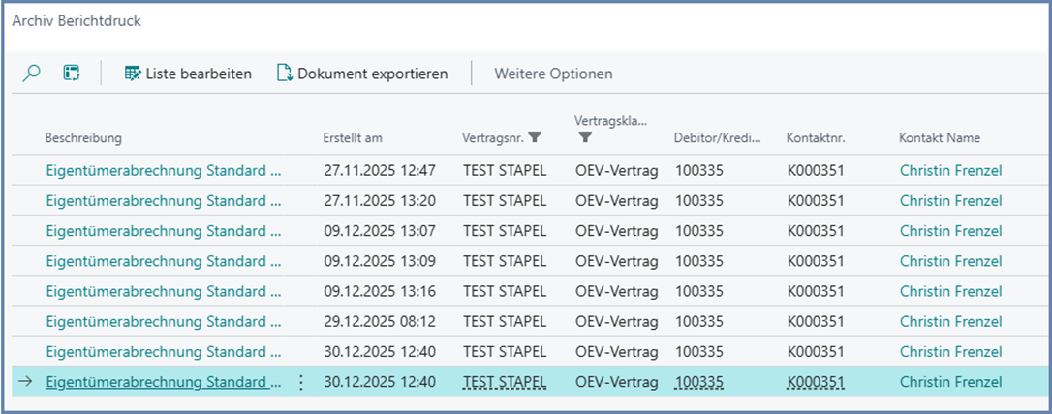Open the Erstellt am column header menu
The image size is (1052, 414).
(353, 138)
